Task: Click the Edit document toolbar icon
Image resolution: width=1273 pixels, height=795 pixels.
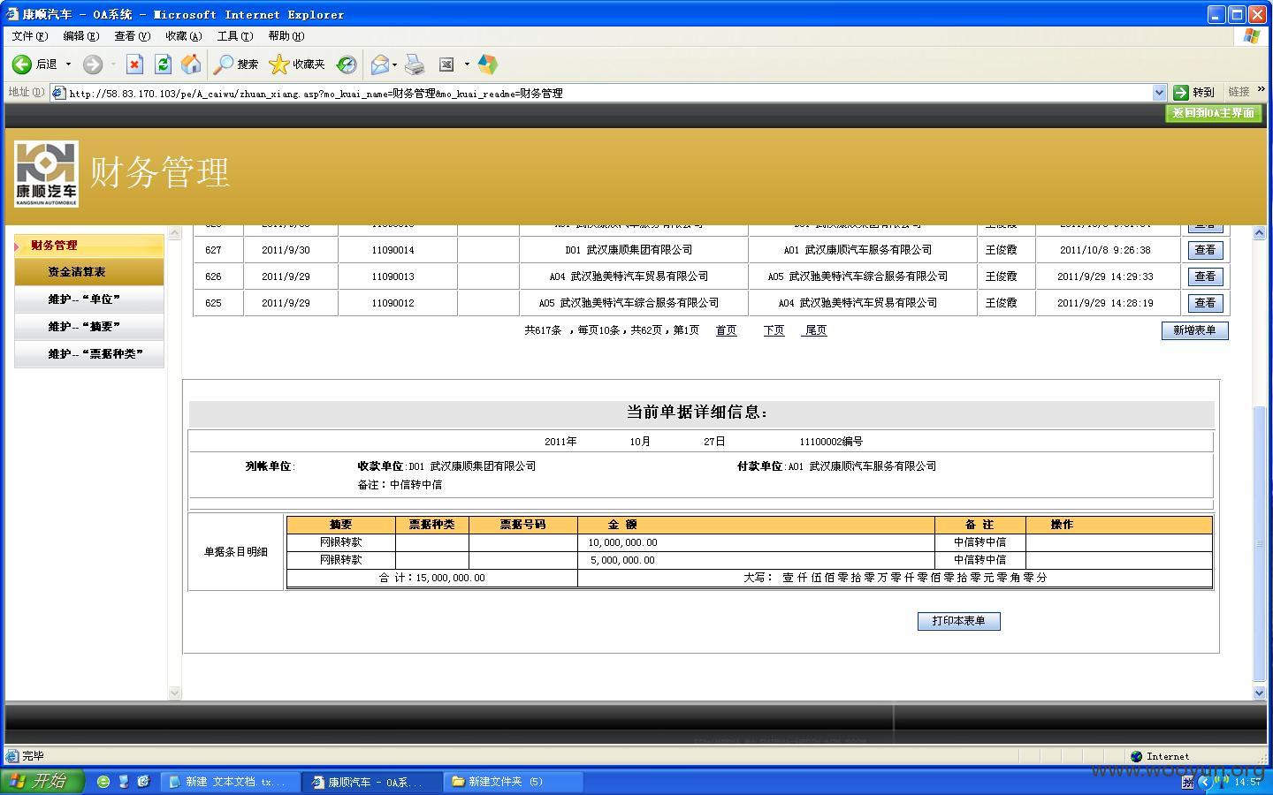Action: coord(446,64)
